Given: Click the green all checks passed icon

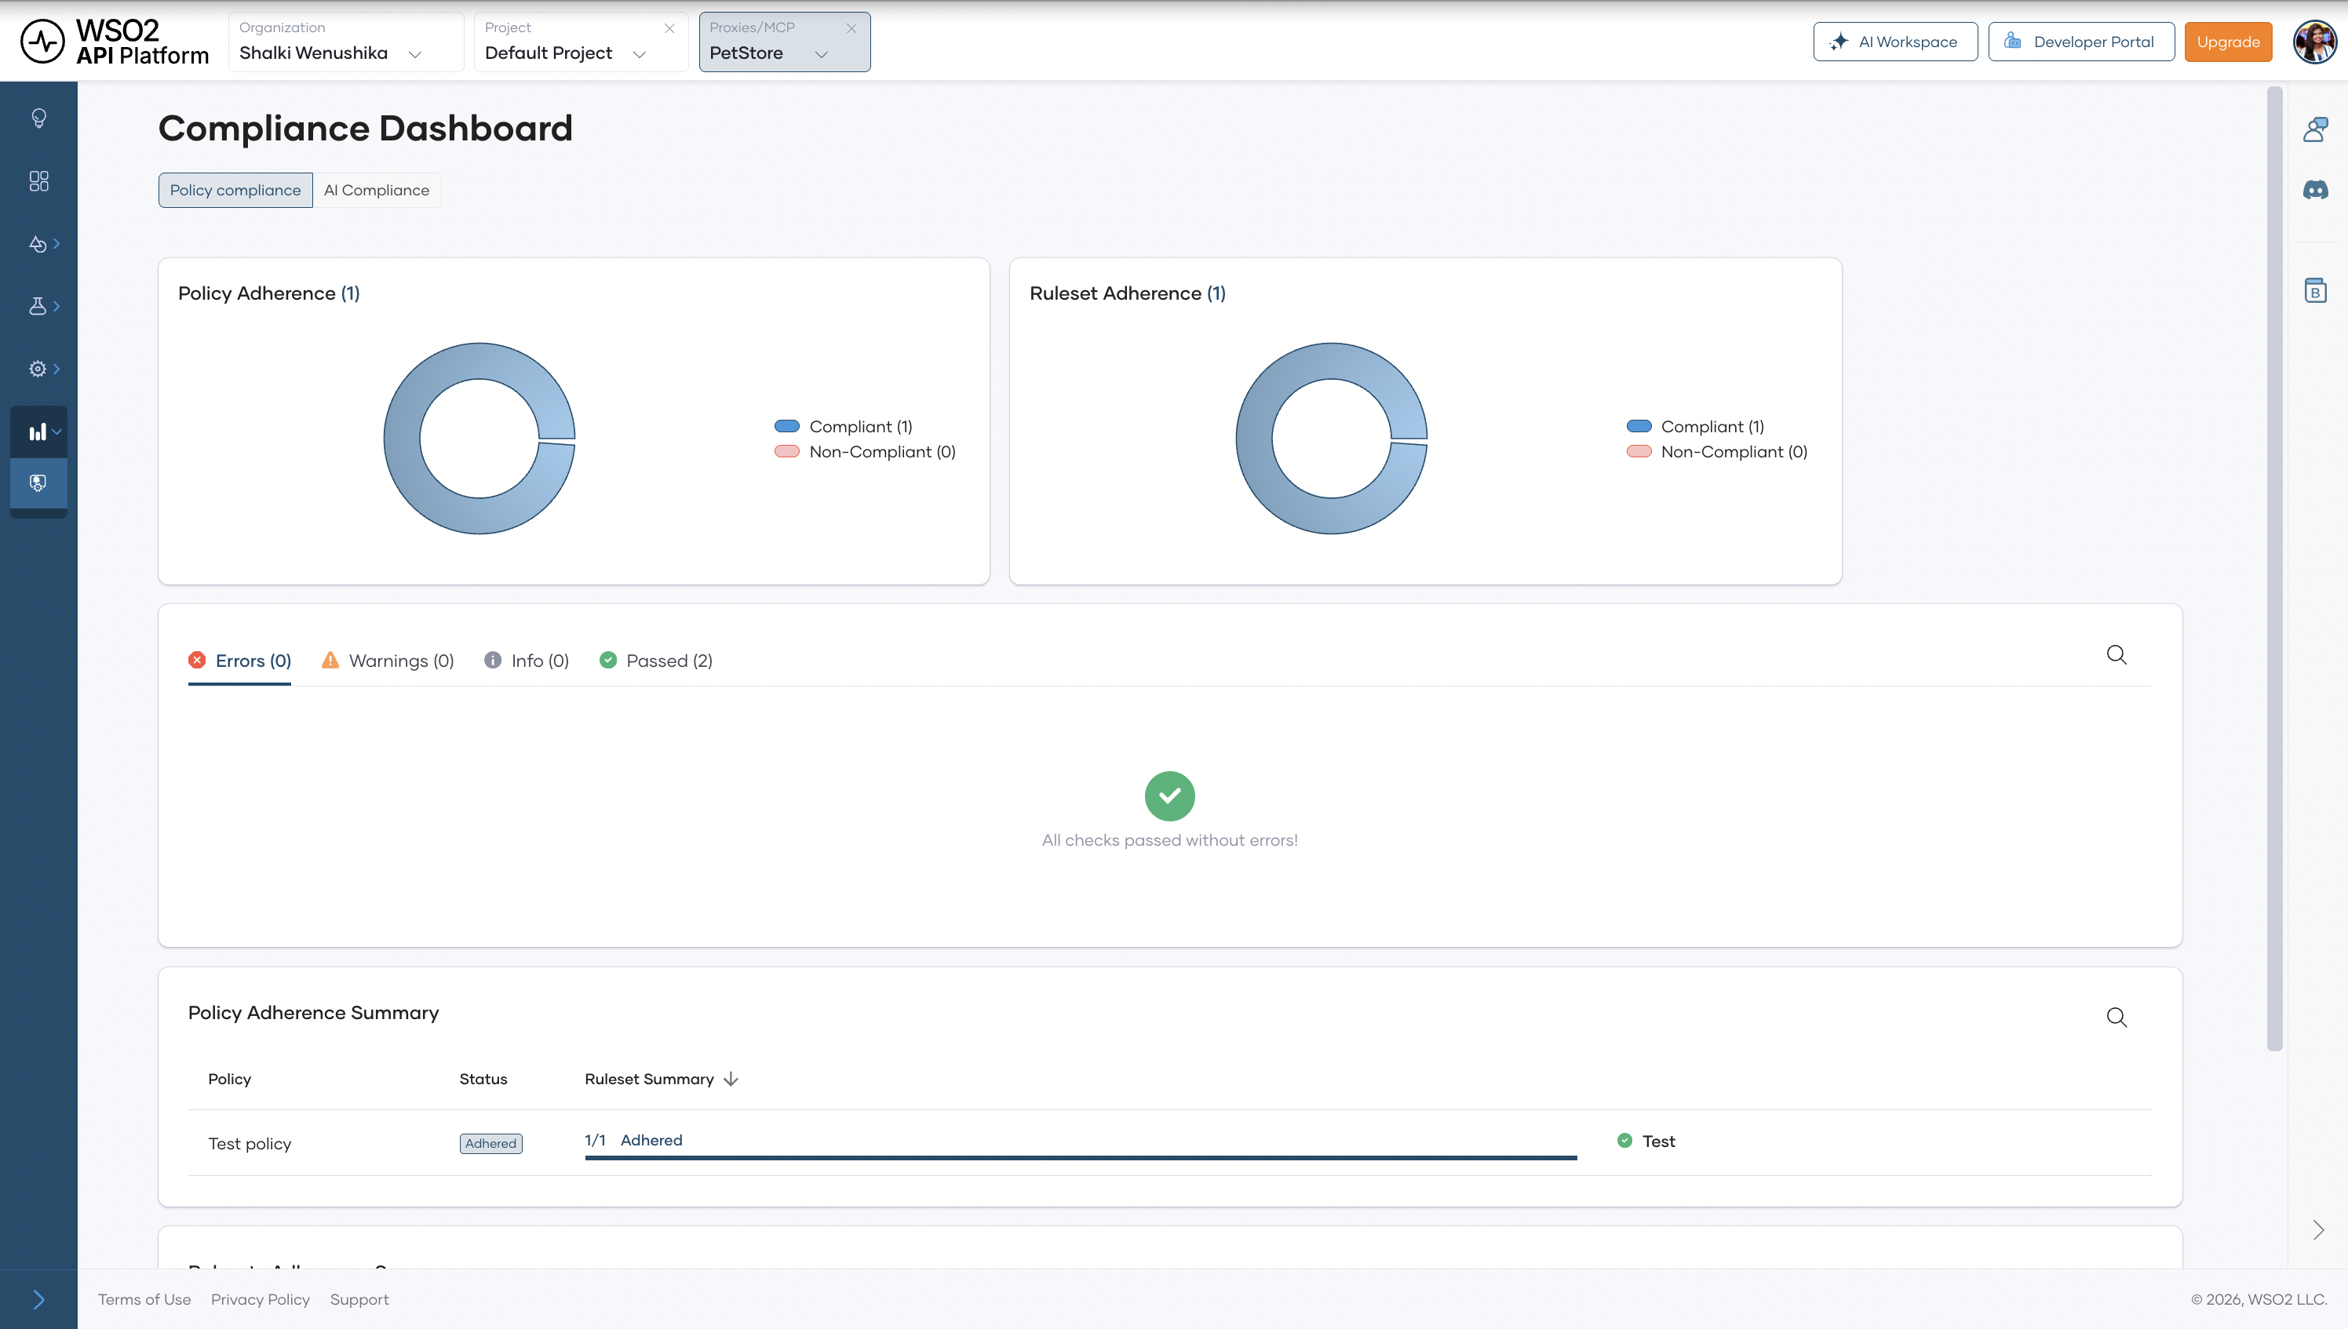Looking at the screenshot, I should coord(1169,796).
